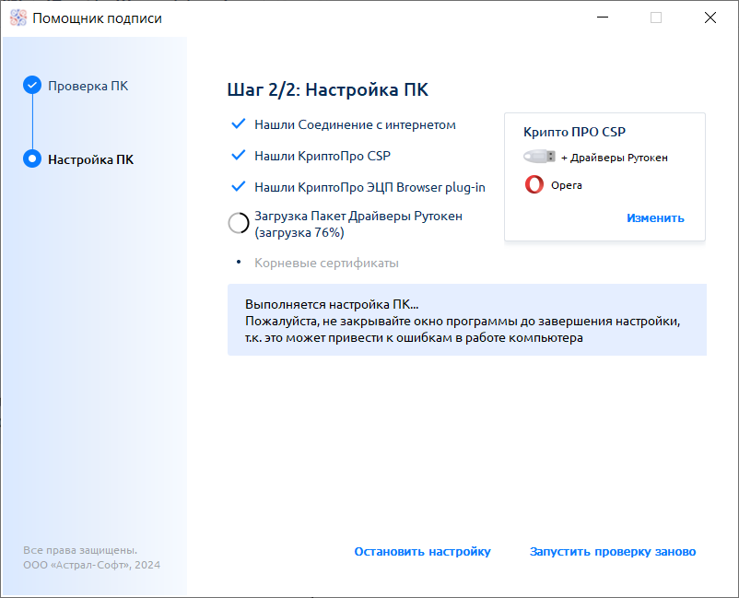Image resolution: width=739 pixels, height=598 pixels.
Task: Click the greyed Корневые сертификаты item
Action: (x=326, y=263)
